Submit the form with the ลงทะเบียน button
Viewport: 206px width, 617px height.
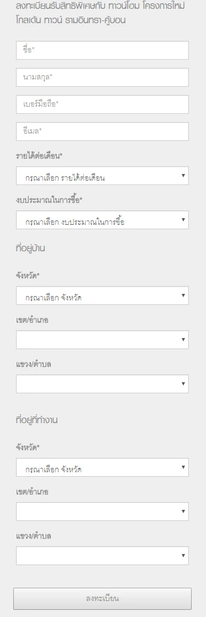(x=102, y=599)
